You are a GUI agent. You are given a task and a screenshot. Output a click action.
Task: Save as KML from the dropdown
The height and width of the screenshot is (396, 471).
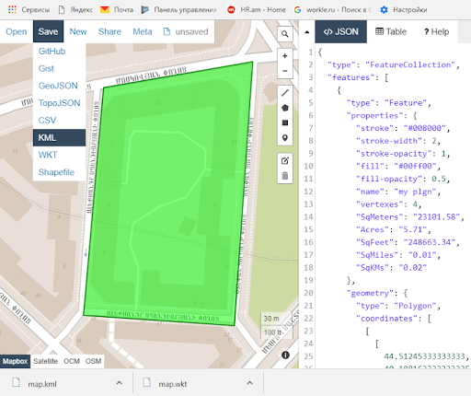tap(59, 137)
